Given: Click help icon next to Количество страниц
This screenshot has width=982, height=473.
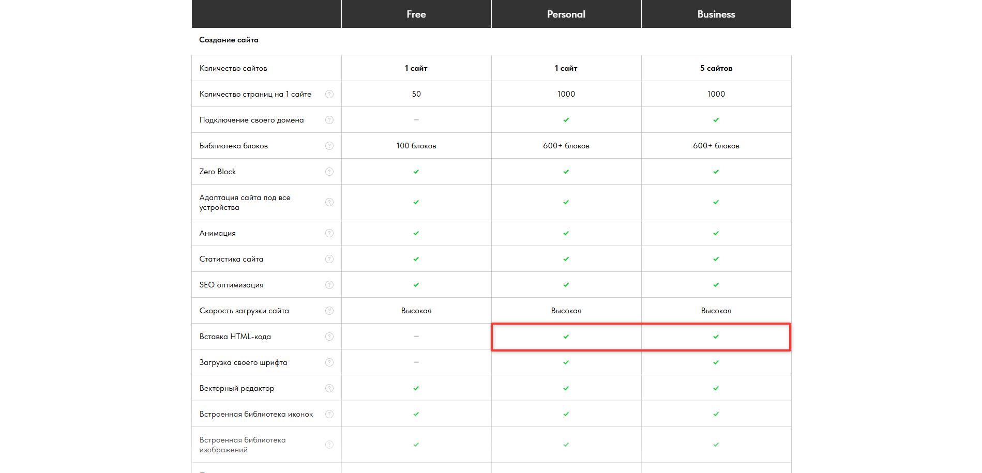Looking at the screenshot, I should (329, 94).
